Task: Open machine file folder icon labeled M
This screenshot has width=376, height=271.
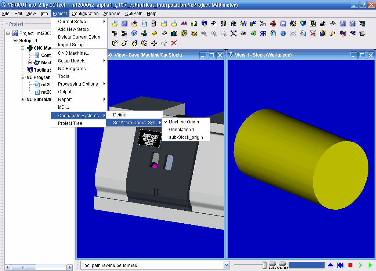Action: (164, 24)
